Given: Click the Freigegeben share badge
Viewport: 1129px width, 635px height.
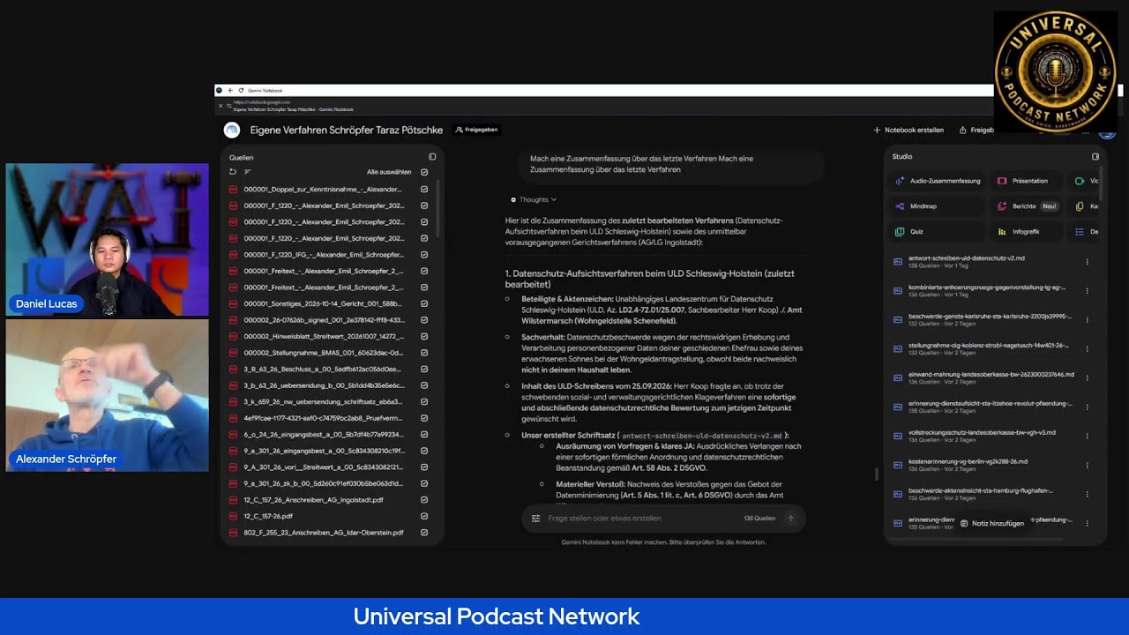Looking at the screenshot, I should click(477, 130).
